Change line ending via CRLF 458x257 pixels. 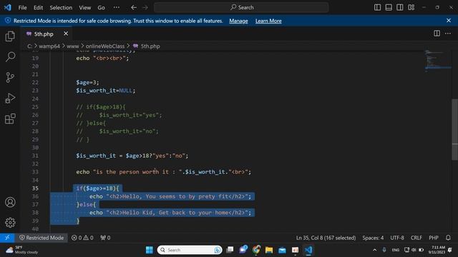416,238
